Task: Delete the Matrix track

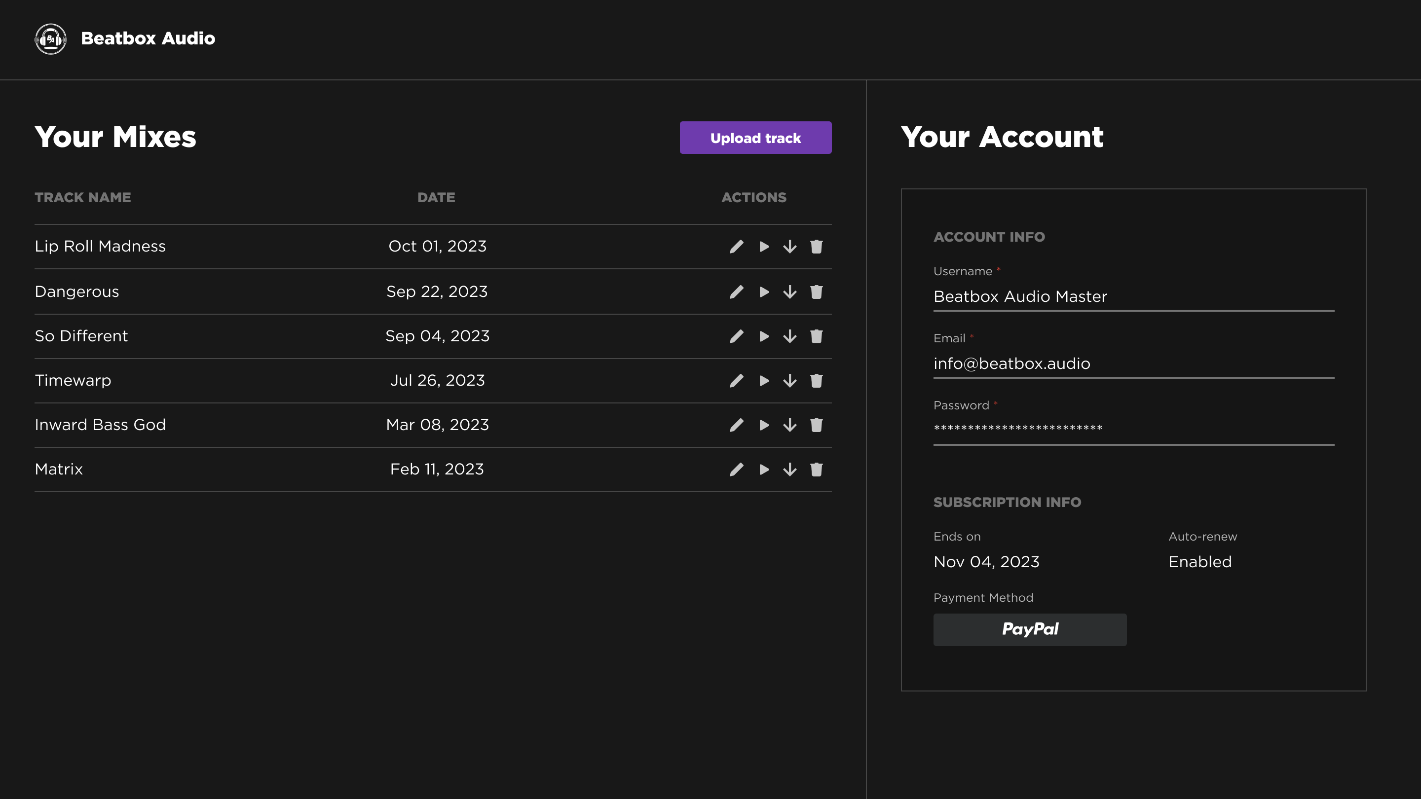Action: tap(817, 469)
